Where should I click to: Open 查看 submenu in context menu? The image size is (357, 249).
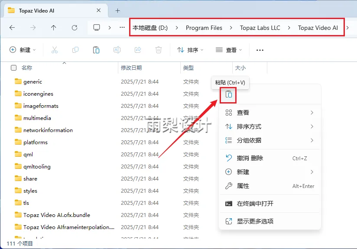[x=270, y=113]
